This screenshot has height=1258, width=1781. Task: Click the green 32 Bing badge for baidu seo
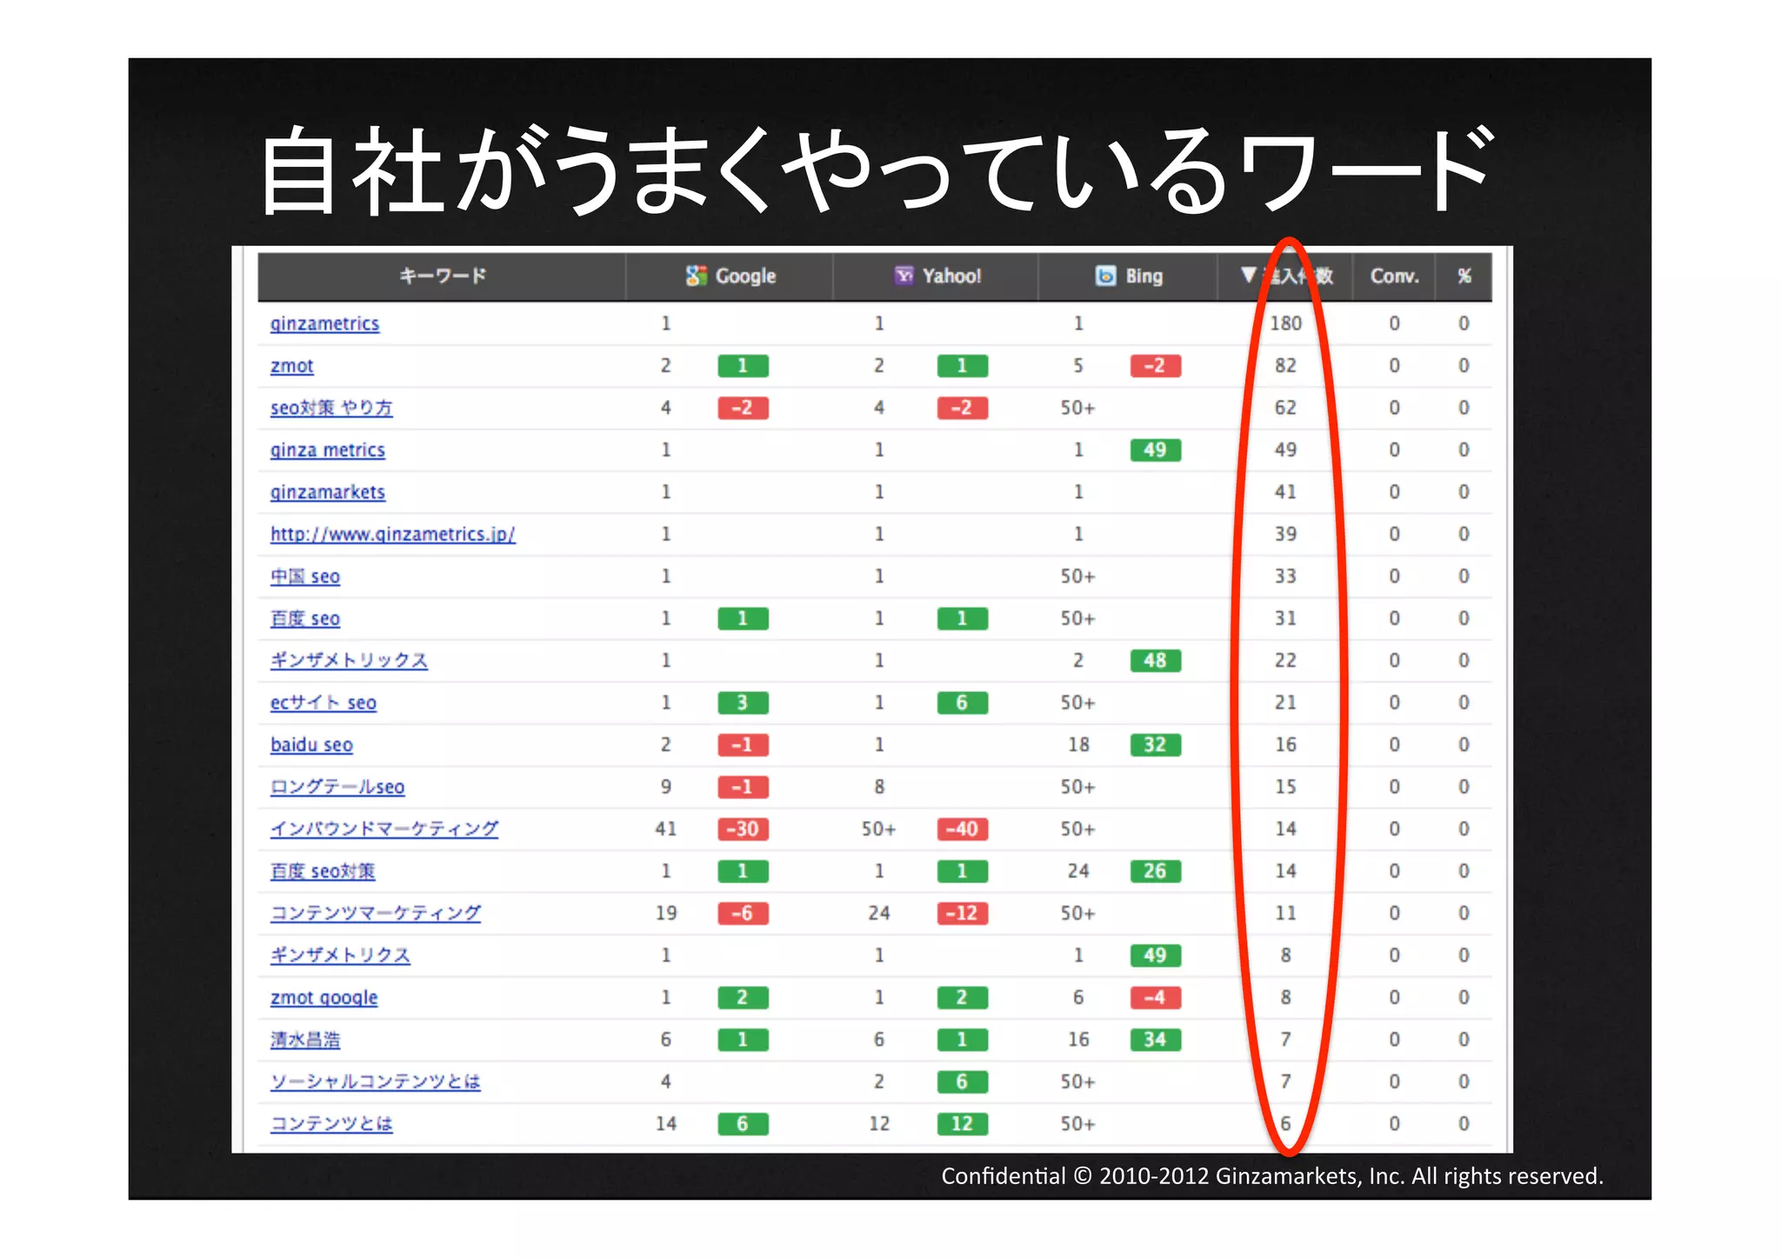click(x=1155, y=745)
